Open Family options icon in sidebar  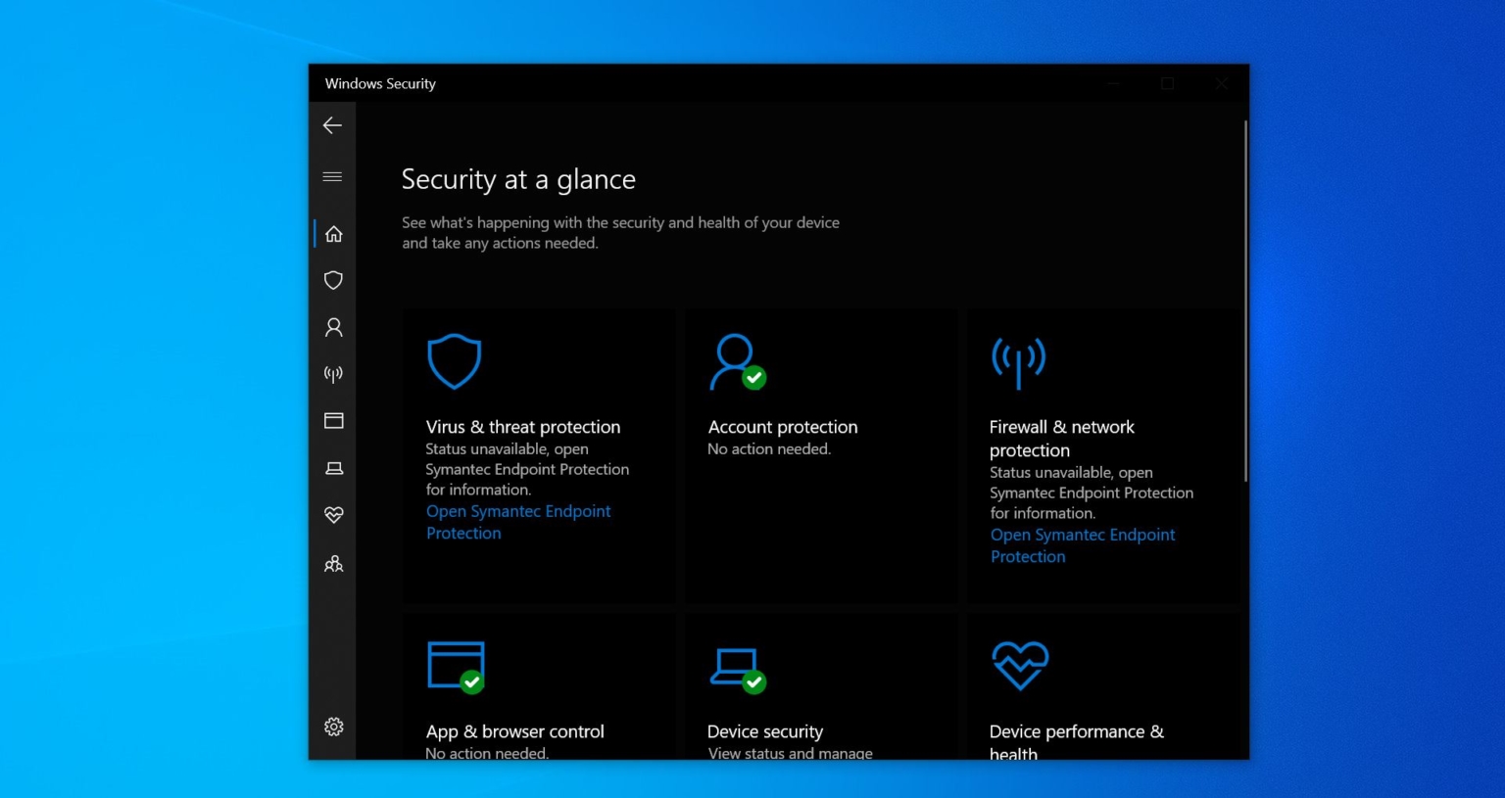click(333, 564)
